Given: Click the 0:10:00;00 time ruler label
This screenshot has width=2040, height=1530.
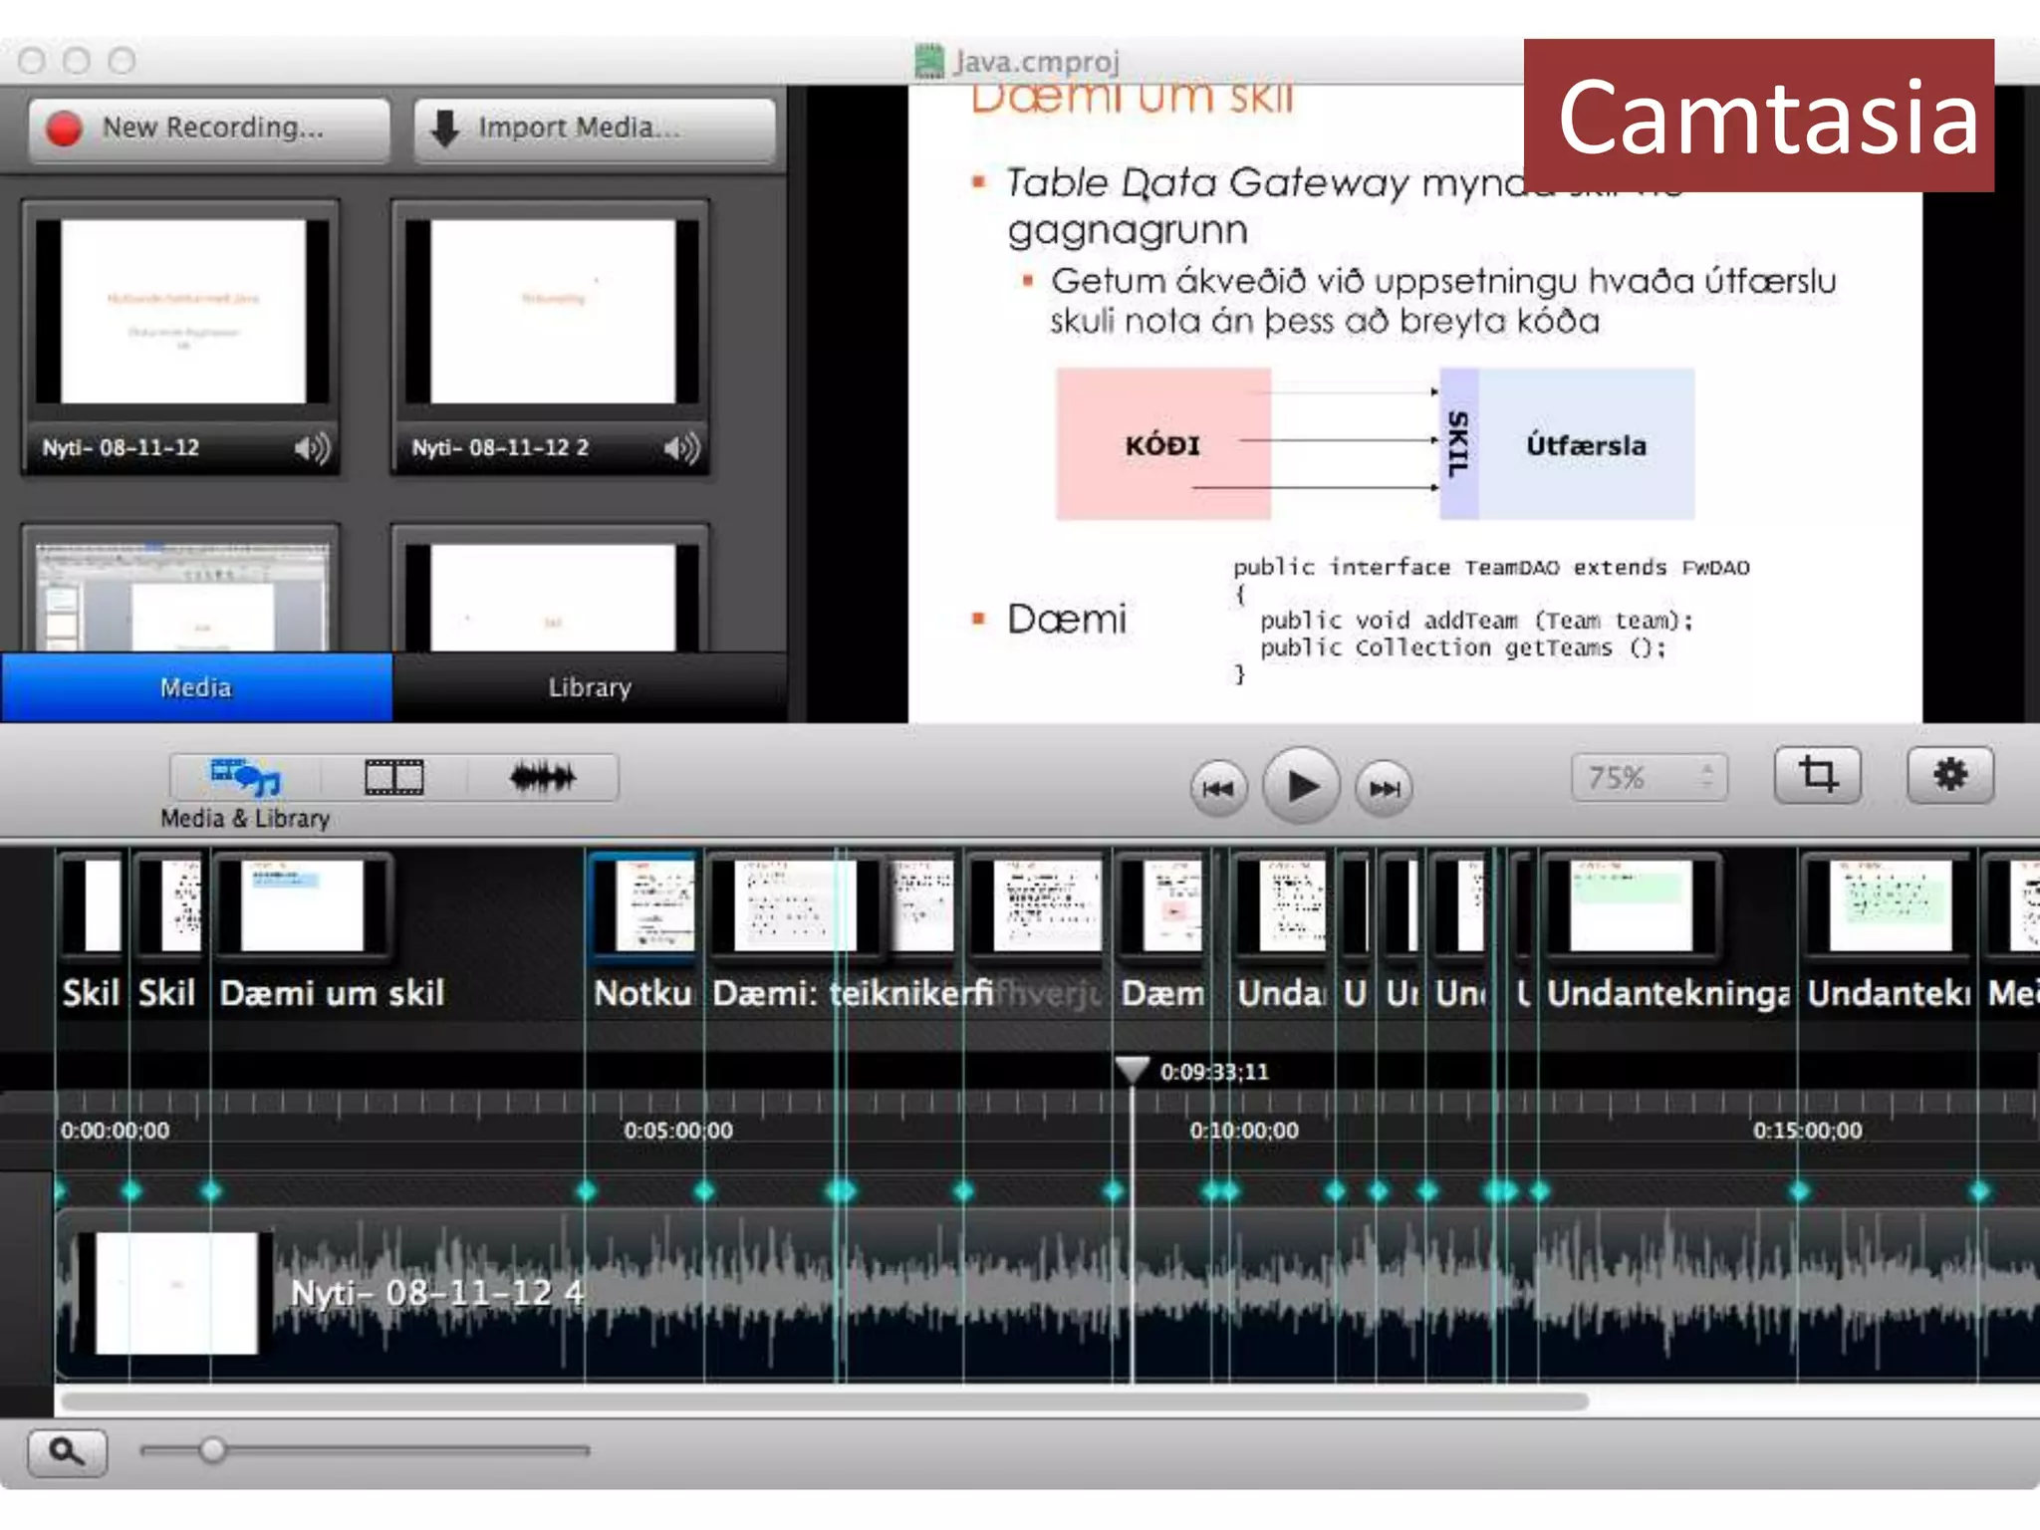Looking at the screenshot, I should click(x=1244, y=1131).
